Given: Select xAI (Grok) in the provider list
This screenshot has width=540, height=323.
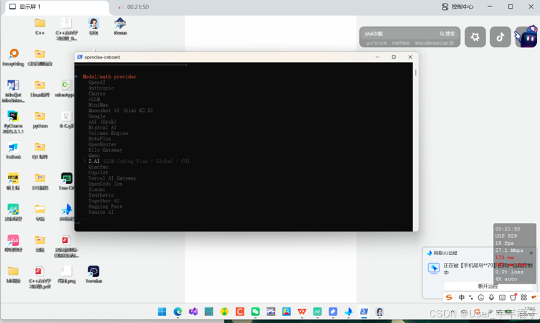Looking at the screenshot, I should click(x=102, y=122).
